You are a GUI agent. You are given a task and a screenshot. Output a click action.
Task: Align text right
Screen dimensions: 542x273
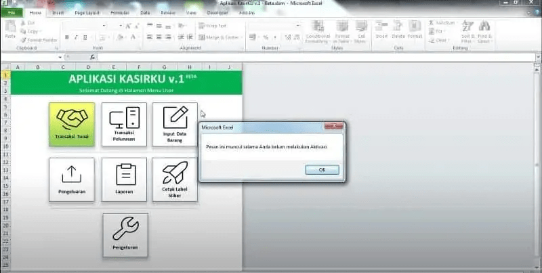168,37
